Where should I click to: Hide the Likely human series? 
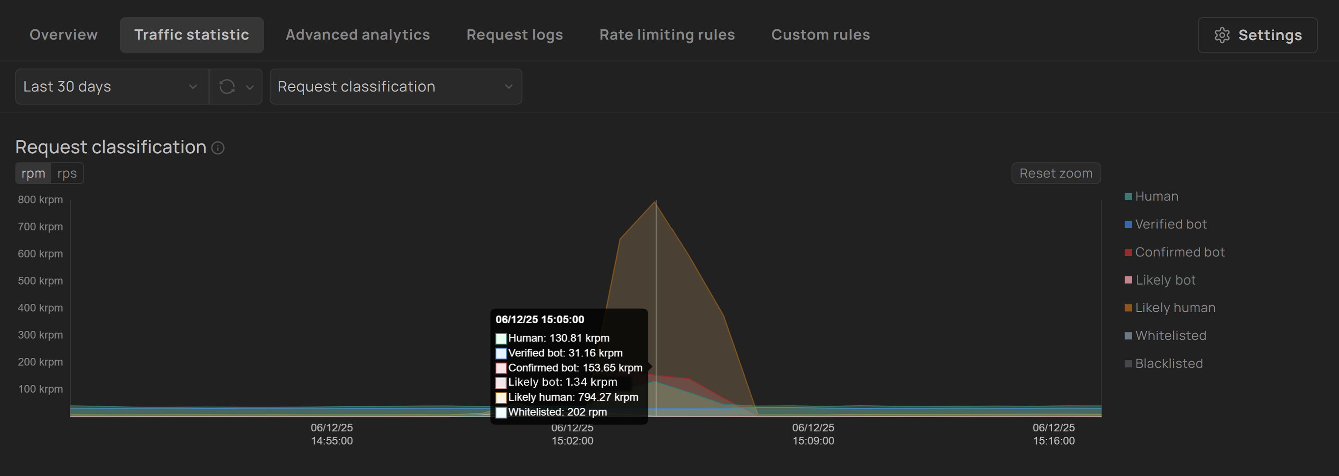click(x=1170, y=308)
